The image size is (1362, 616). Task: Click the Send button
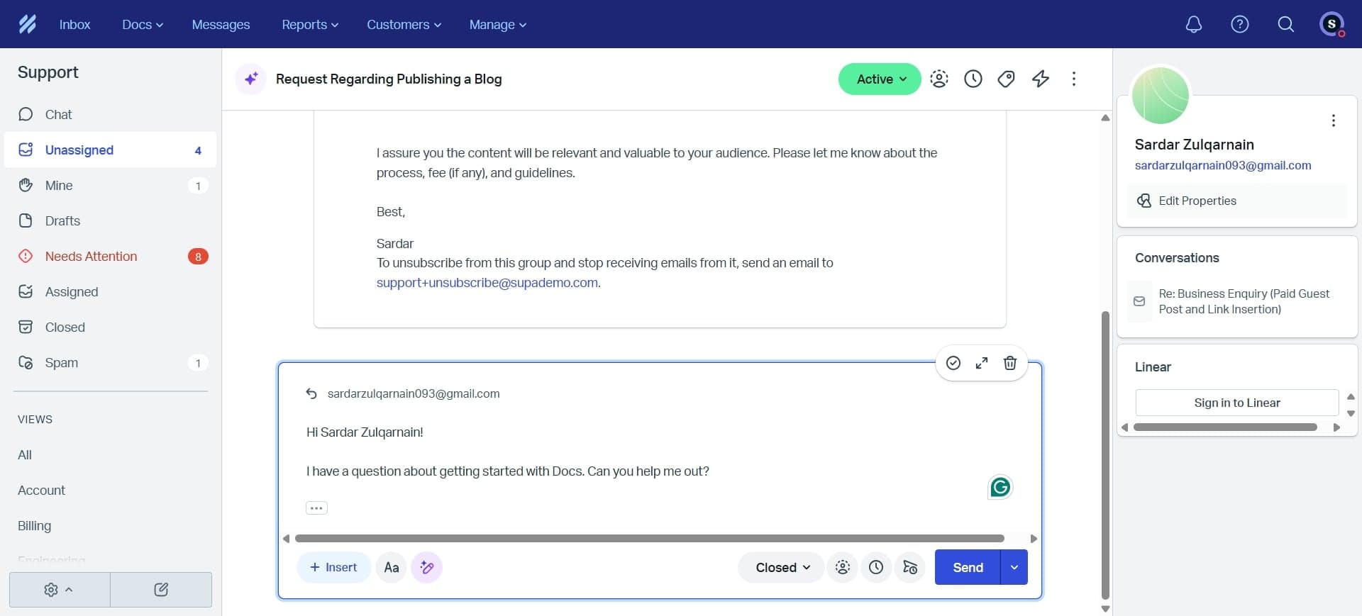coord(968,567)
